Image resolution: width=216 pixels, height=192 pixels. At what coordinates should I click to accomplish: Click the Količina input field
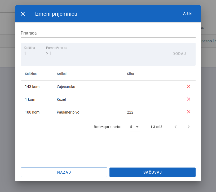click(33, 53)
